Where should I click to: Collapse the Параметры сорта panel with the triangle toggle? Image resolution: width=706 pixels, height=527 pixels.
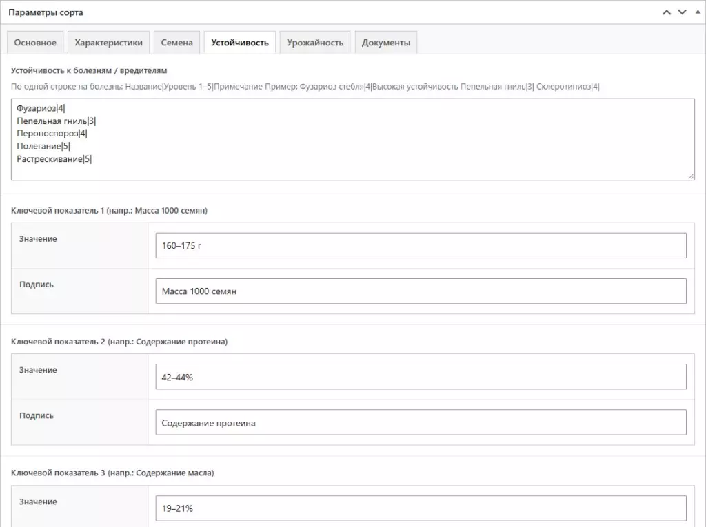698,12
